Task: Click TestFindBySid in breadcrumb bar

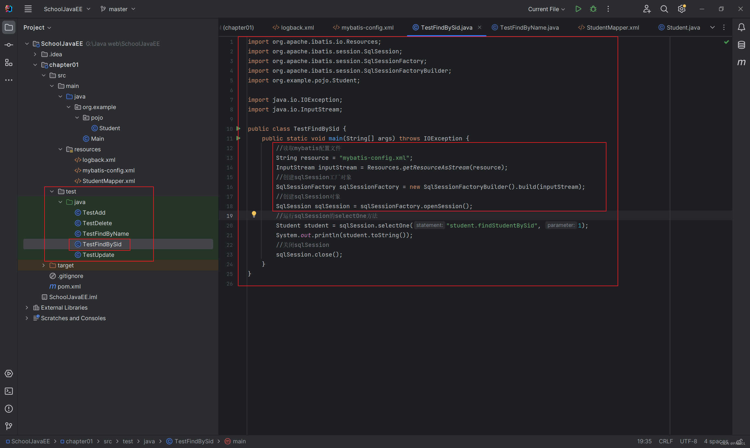Action: 190,441
